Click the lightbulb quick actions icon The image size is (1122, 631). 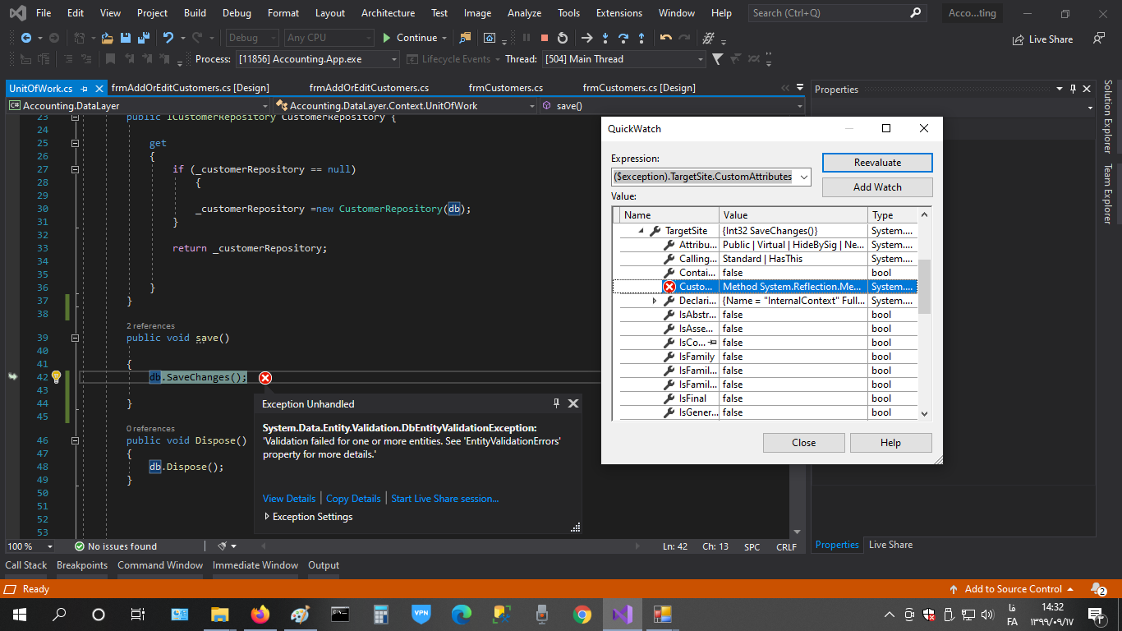[x=56, y=377]
